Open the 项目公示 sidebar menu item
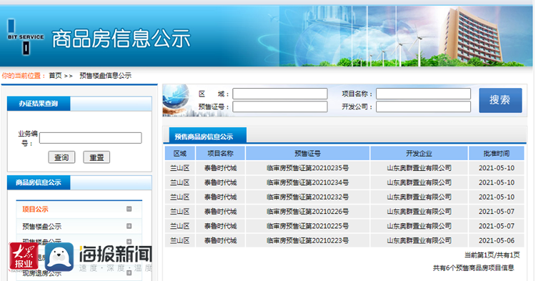The height and width of the screenshot is (281, 536). click(x=35, y=209)
